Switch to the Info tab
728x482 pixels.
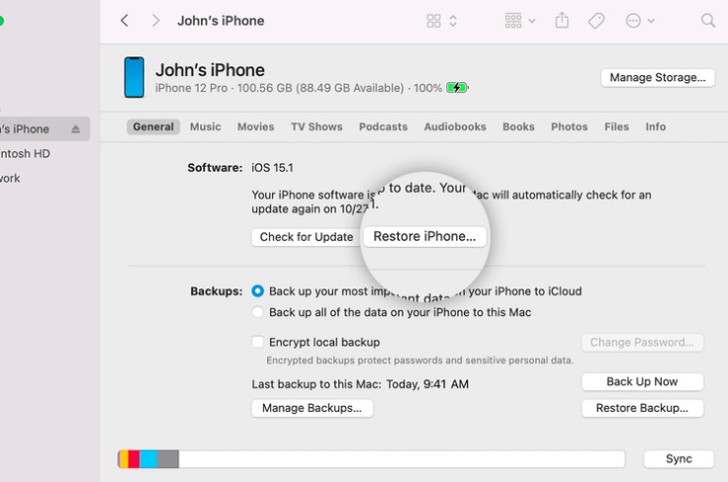(655, 126)
